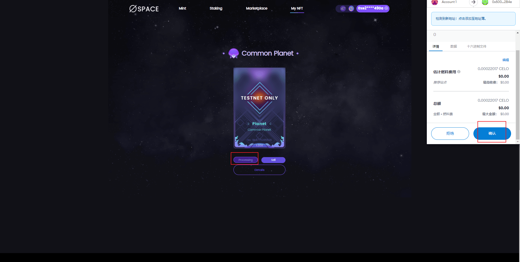This screenshot has width=520, height=262.
Task: Click the new address detected notice
Action: [x=473, y=19]
